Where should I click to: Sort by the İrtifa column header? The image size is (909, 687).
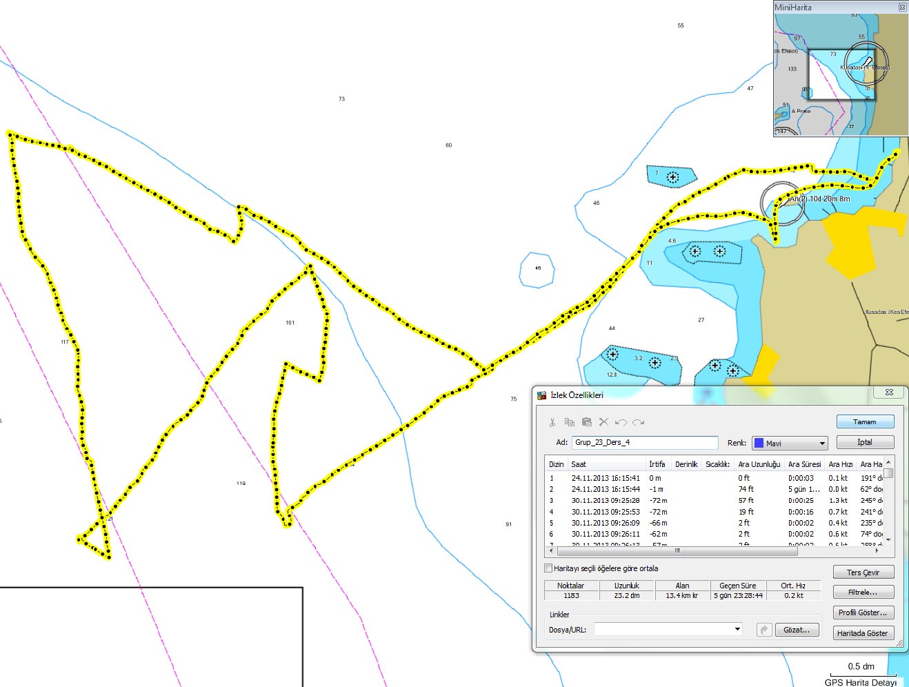coord(659,464)
